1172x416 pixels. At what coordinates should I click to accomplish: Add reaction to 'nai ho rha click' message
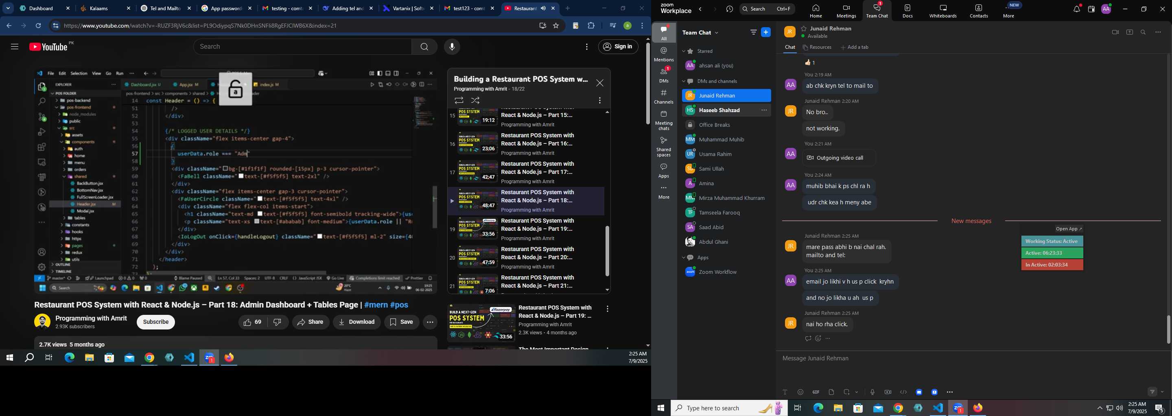[x=818, y=338]
